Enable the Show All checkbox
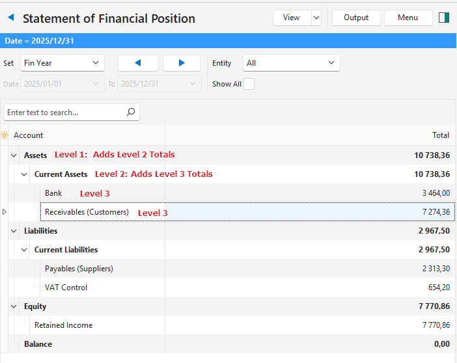 point(249,84)
